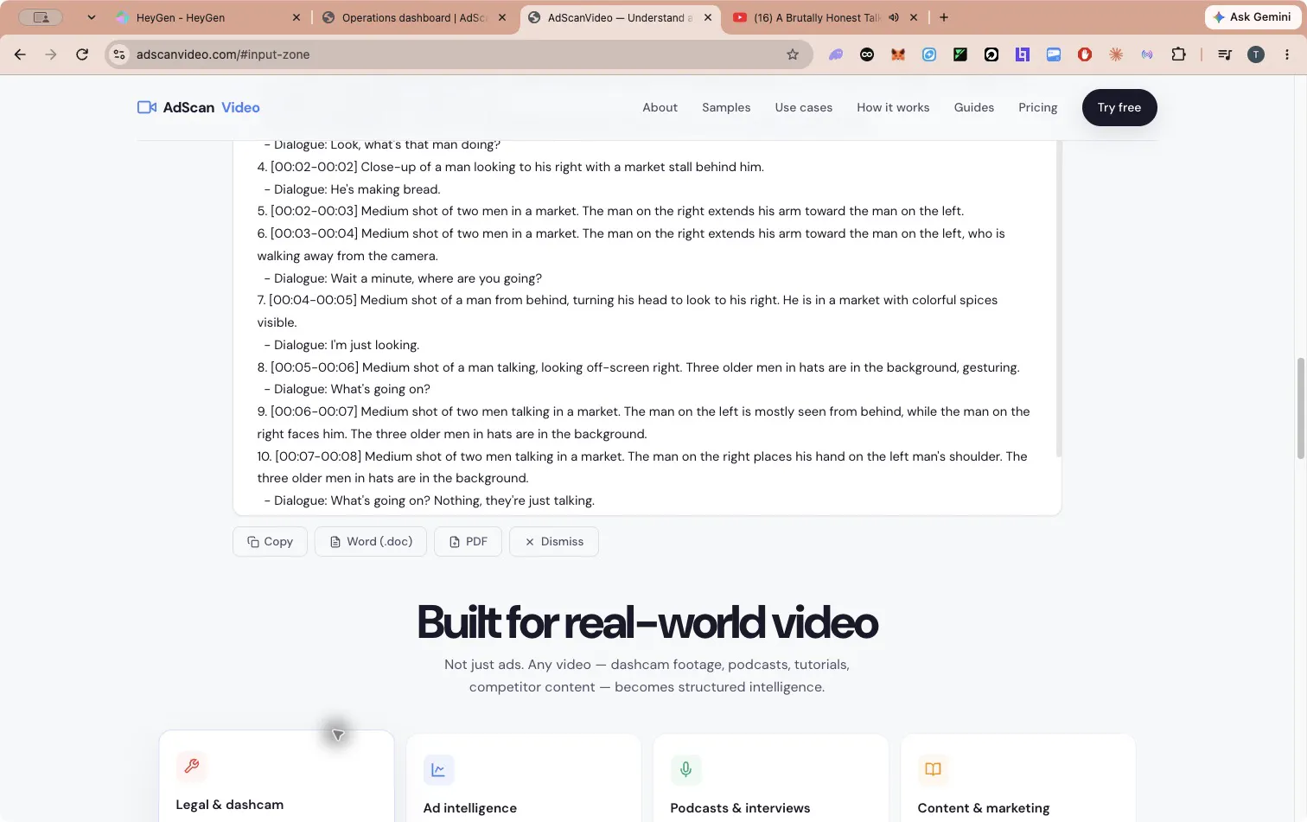Click Content & marketing card title
Viewport: 1307px width, 822px height.
pos(983,808)
